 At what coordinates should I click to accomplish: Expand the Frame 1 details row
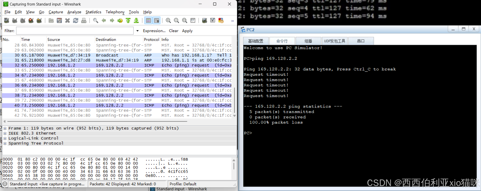pos(5,128)
